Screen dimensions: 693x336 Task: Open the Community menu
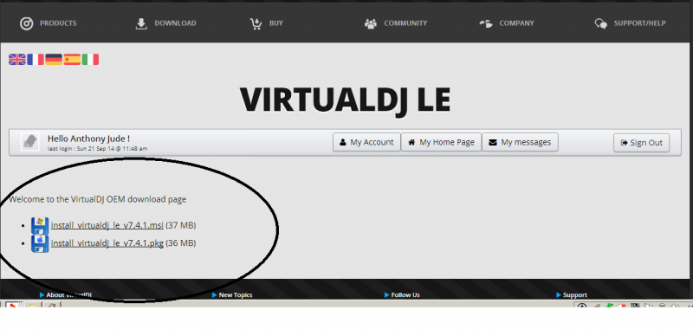tap(396, 23)
